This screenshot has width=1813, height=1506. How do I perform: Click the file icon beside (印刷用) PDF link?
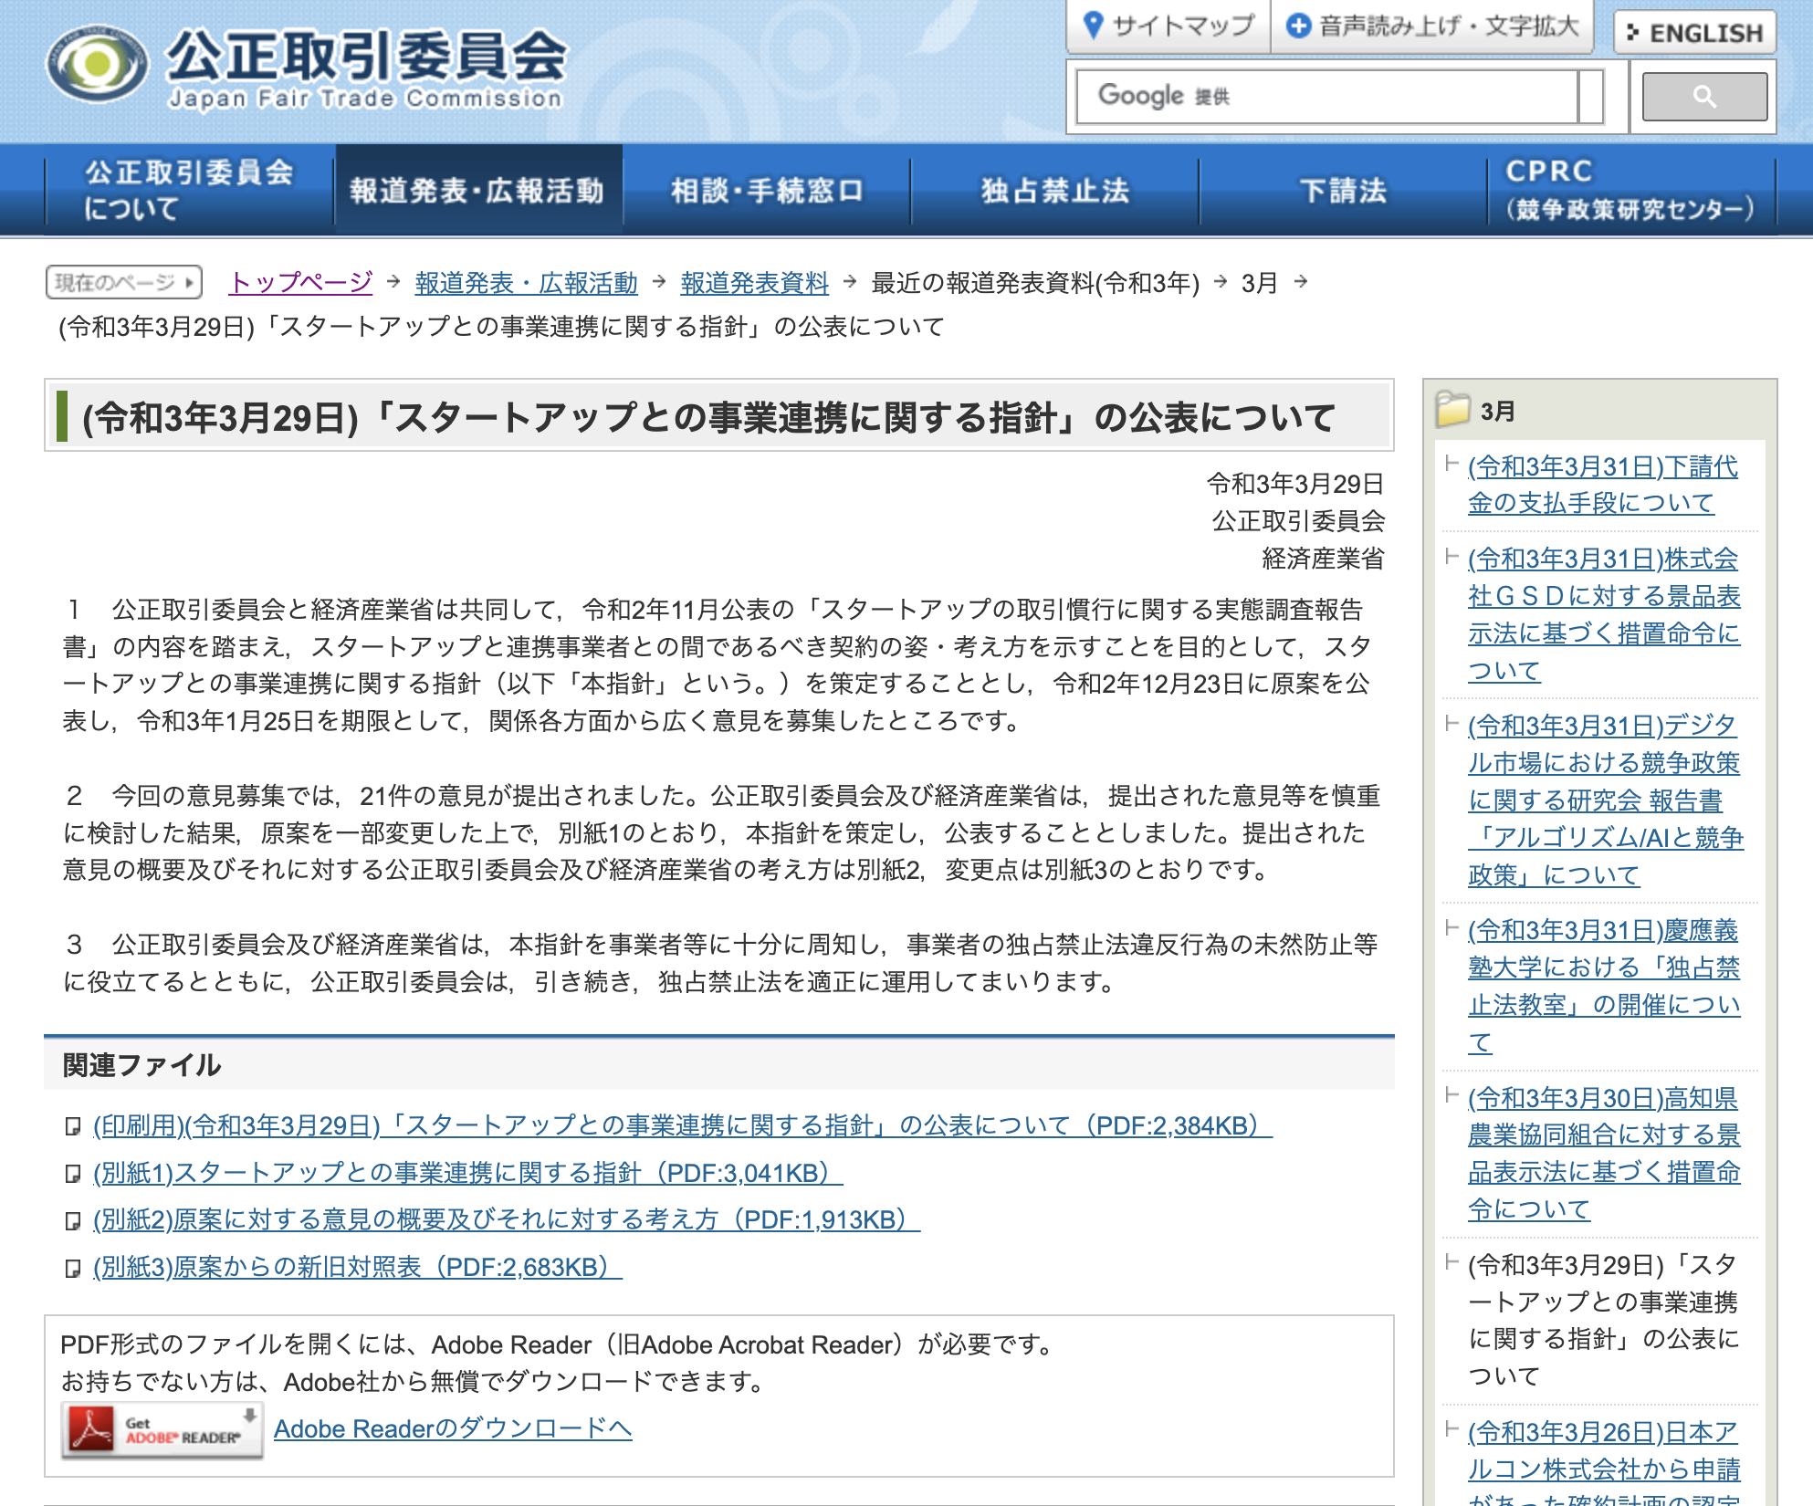click(73, 1126)
